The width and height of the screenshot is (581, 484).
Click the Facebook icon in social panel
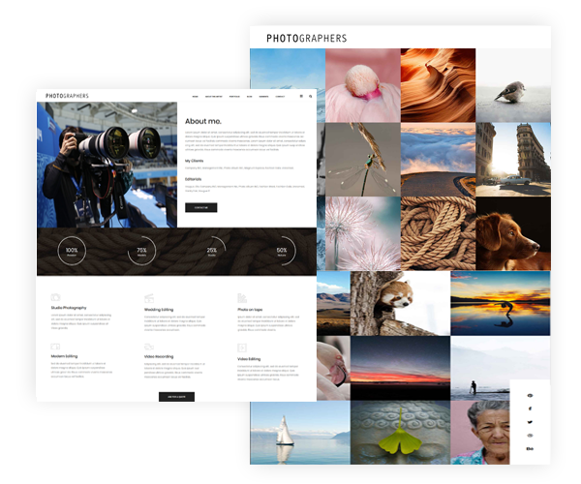[530, 408]
